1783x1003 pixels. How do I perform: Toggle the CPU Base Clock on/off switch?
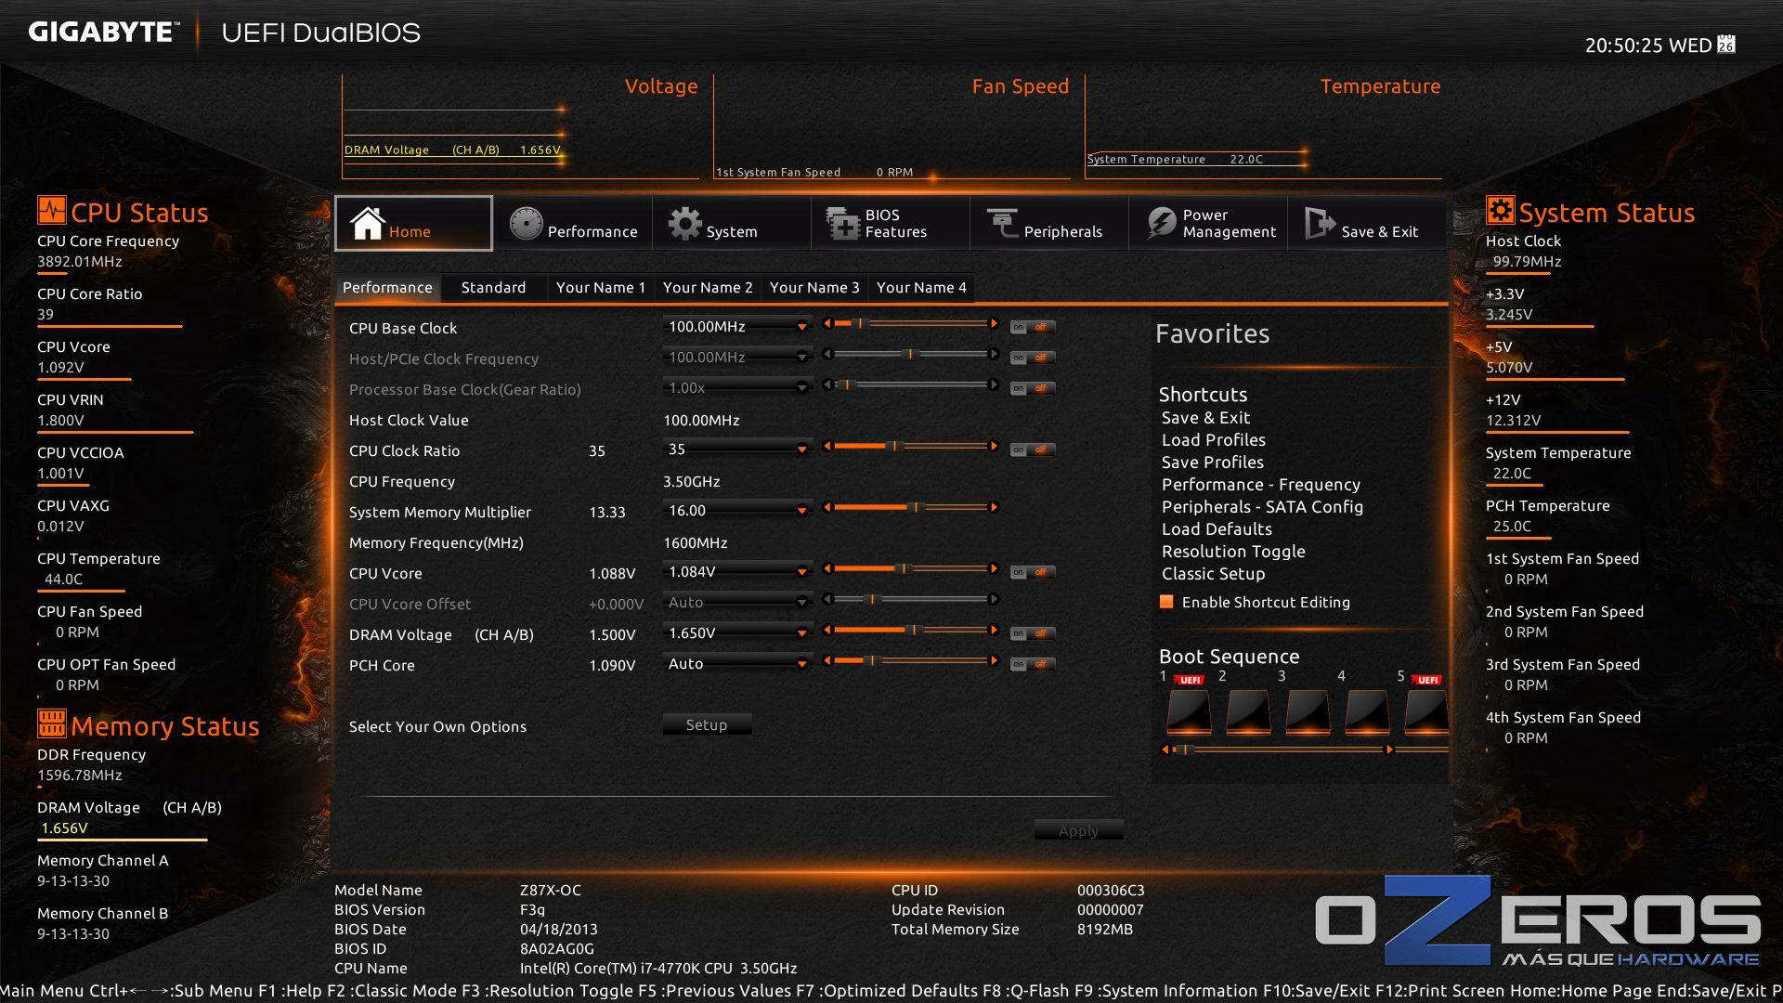pos(1033,327)
